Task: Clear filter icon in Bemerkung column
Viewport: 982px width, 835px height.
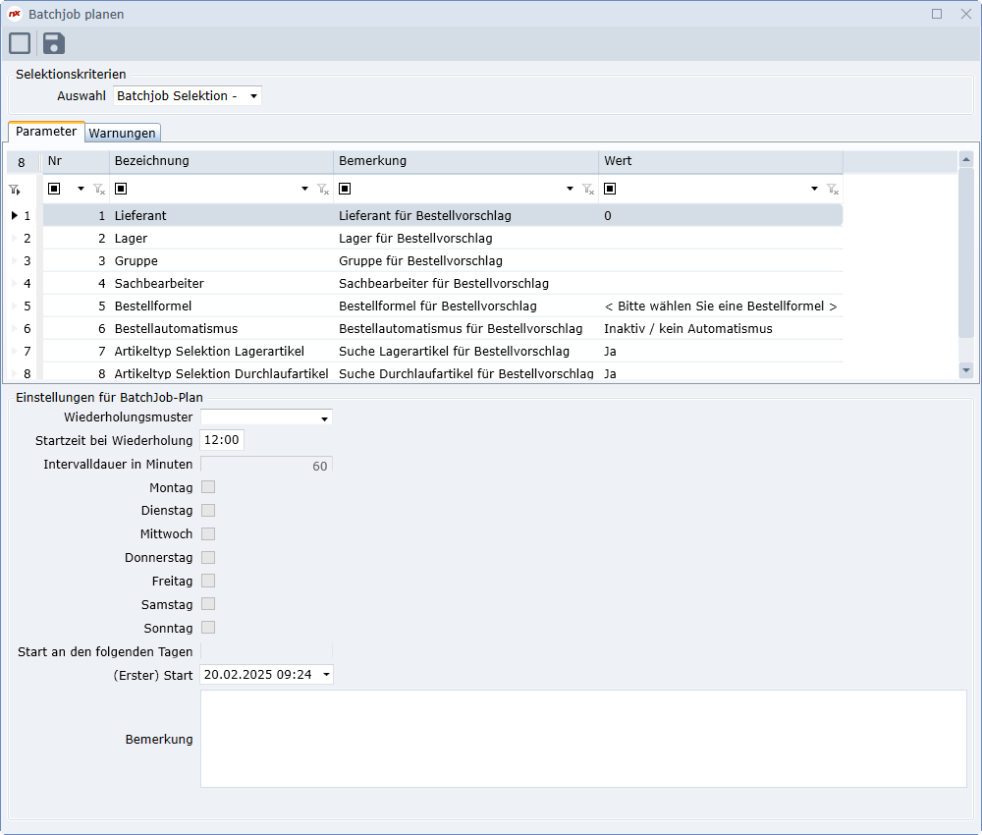Action: click(x=587, y=189)
